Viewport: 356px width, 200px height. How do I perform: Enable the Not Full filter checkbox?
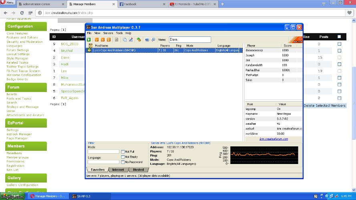123,152
